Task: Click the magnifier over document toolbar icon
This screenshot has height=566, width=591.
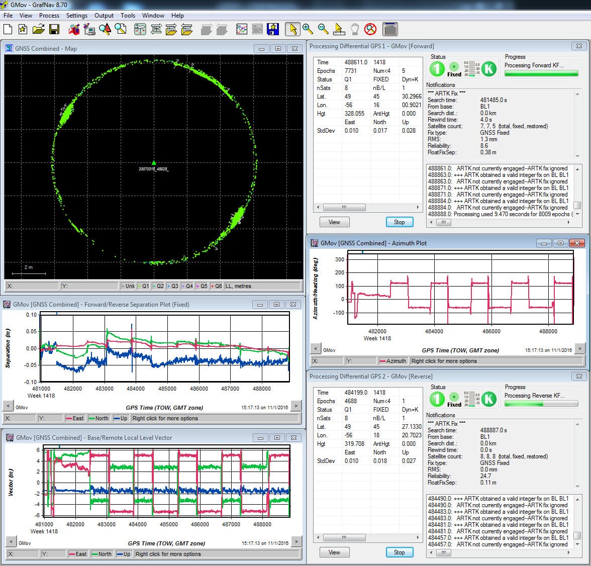Action: [121, 29]
